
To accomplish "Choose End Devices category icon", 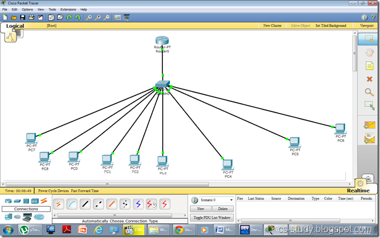I will point(8,216).
